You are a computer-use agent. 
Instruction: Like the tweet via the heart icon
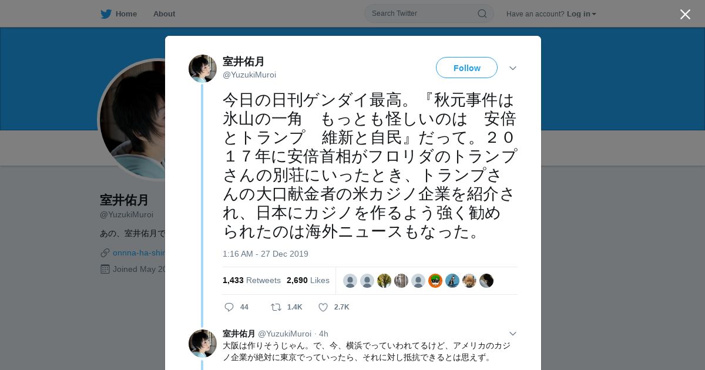point(323,307)
